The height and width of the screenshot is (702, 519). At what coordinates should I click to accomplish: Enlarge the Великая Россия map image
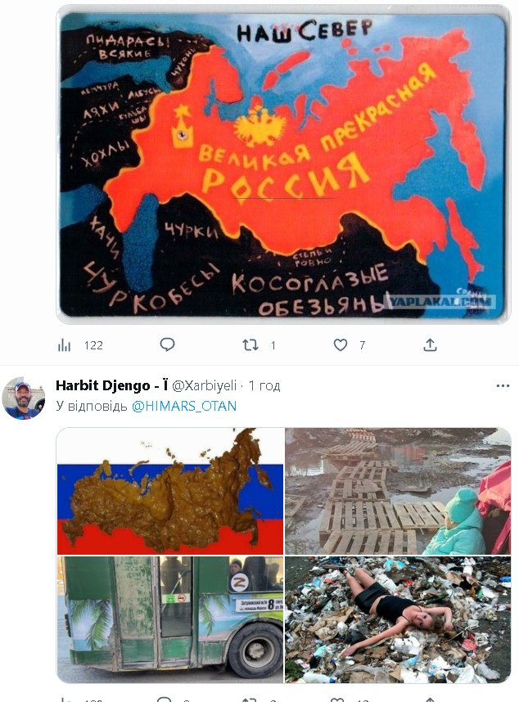tap(283, 164)
